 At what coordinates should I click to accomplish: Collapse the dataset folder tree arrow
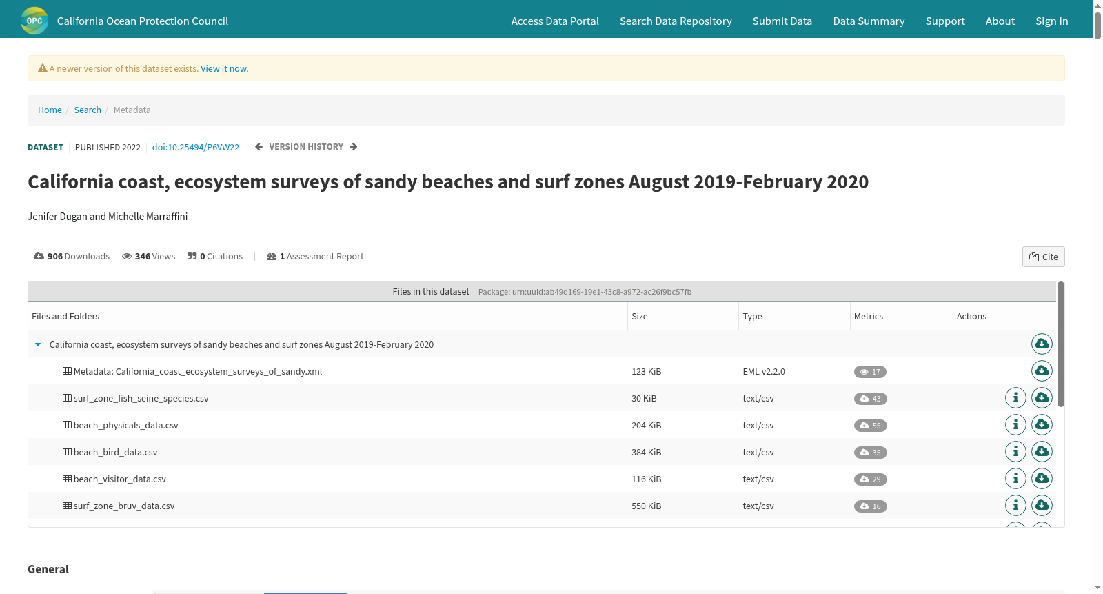[x=38, y=344]
